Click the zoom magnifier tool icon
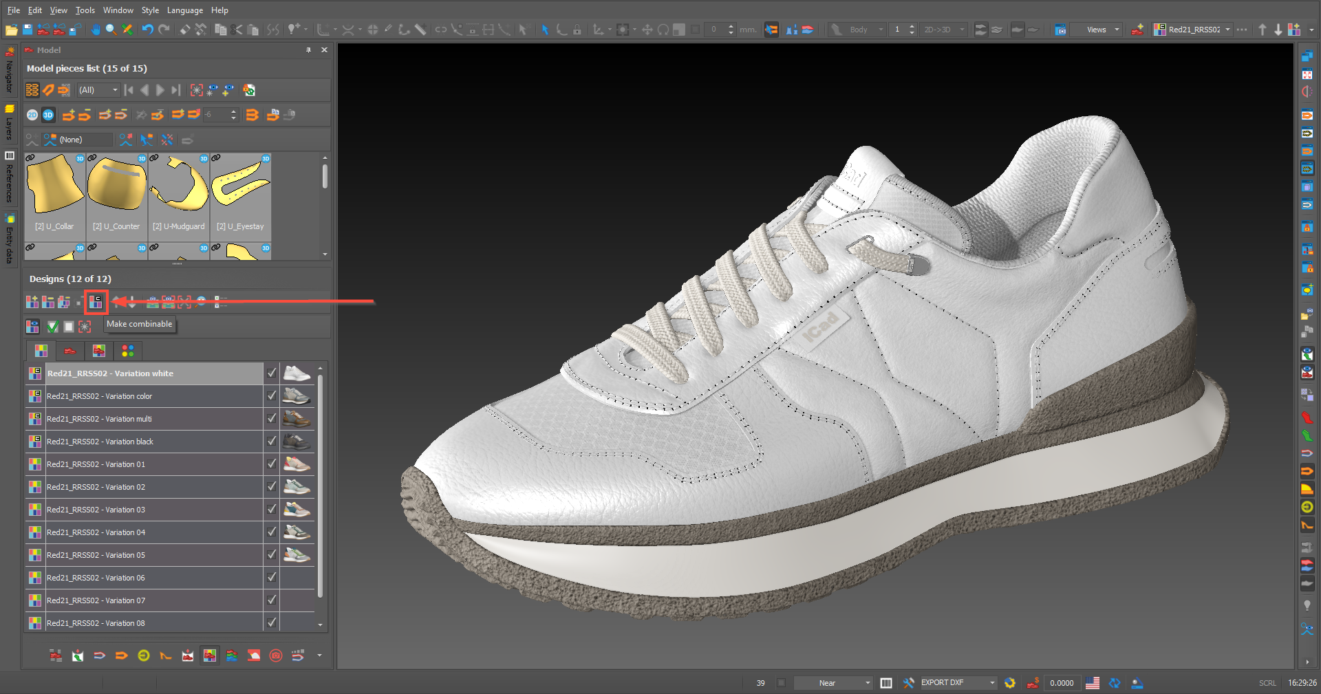 click(x=111, y=30)
